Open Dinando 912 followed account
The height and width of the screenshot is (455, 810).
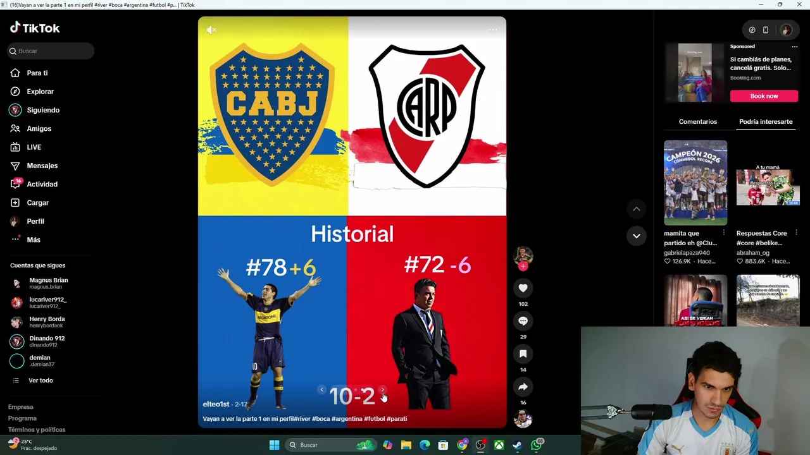[x=38, y=341]
